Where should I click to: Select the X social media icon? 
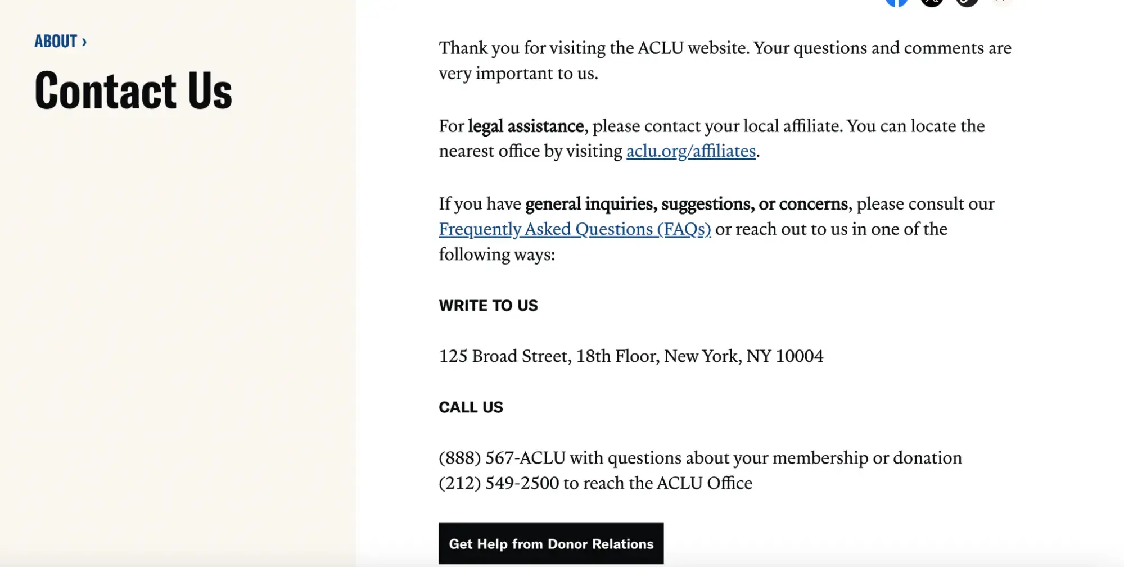point(931,2)
